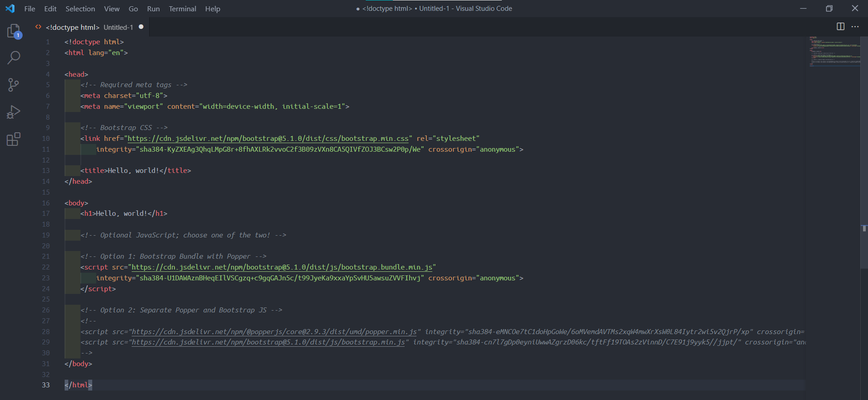Open the Run and Debug view

14,112
